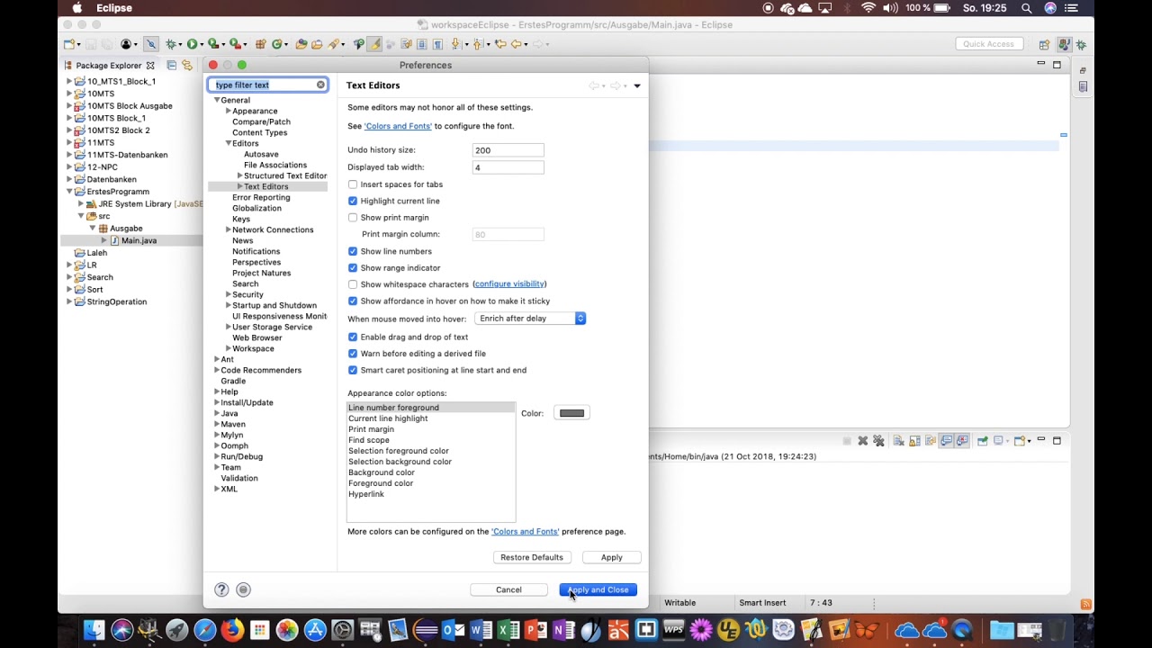Click the Open Type toolbar icon

point(301,44)
